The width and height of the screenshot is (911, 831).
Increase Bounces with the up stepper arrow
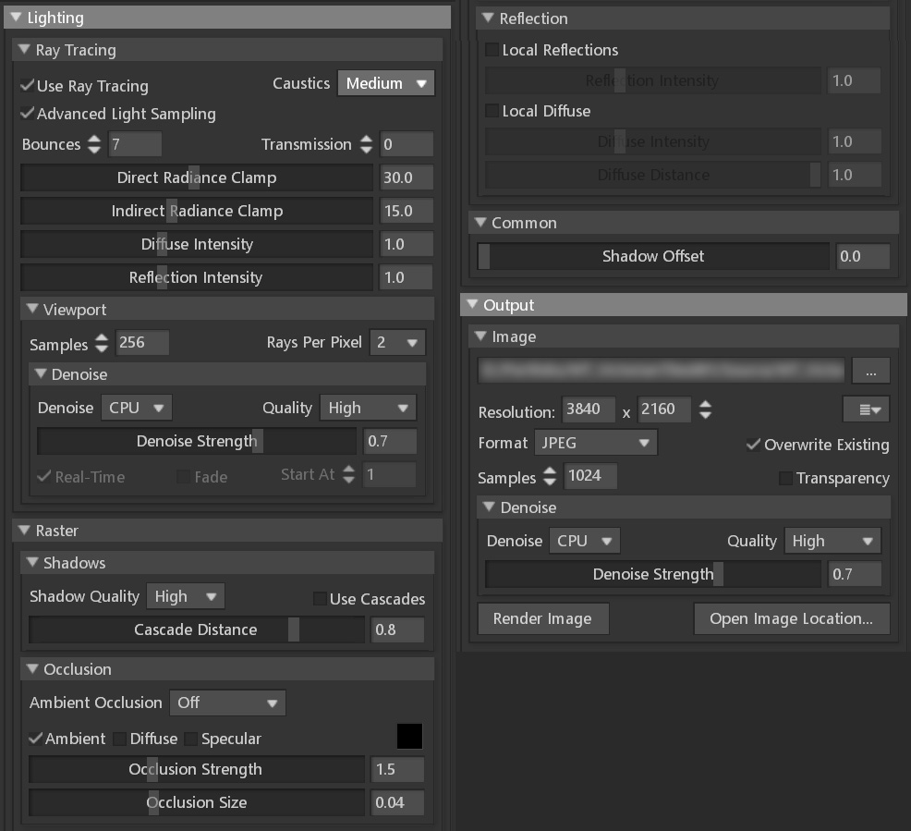pos(93,139)
